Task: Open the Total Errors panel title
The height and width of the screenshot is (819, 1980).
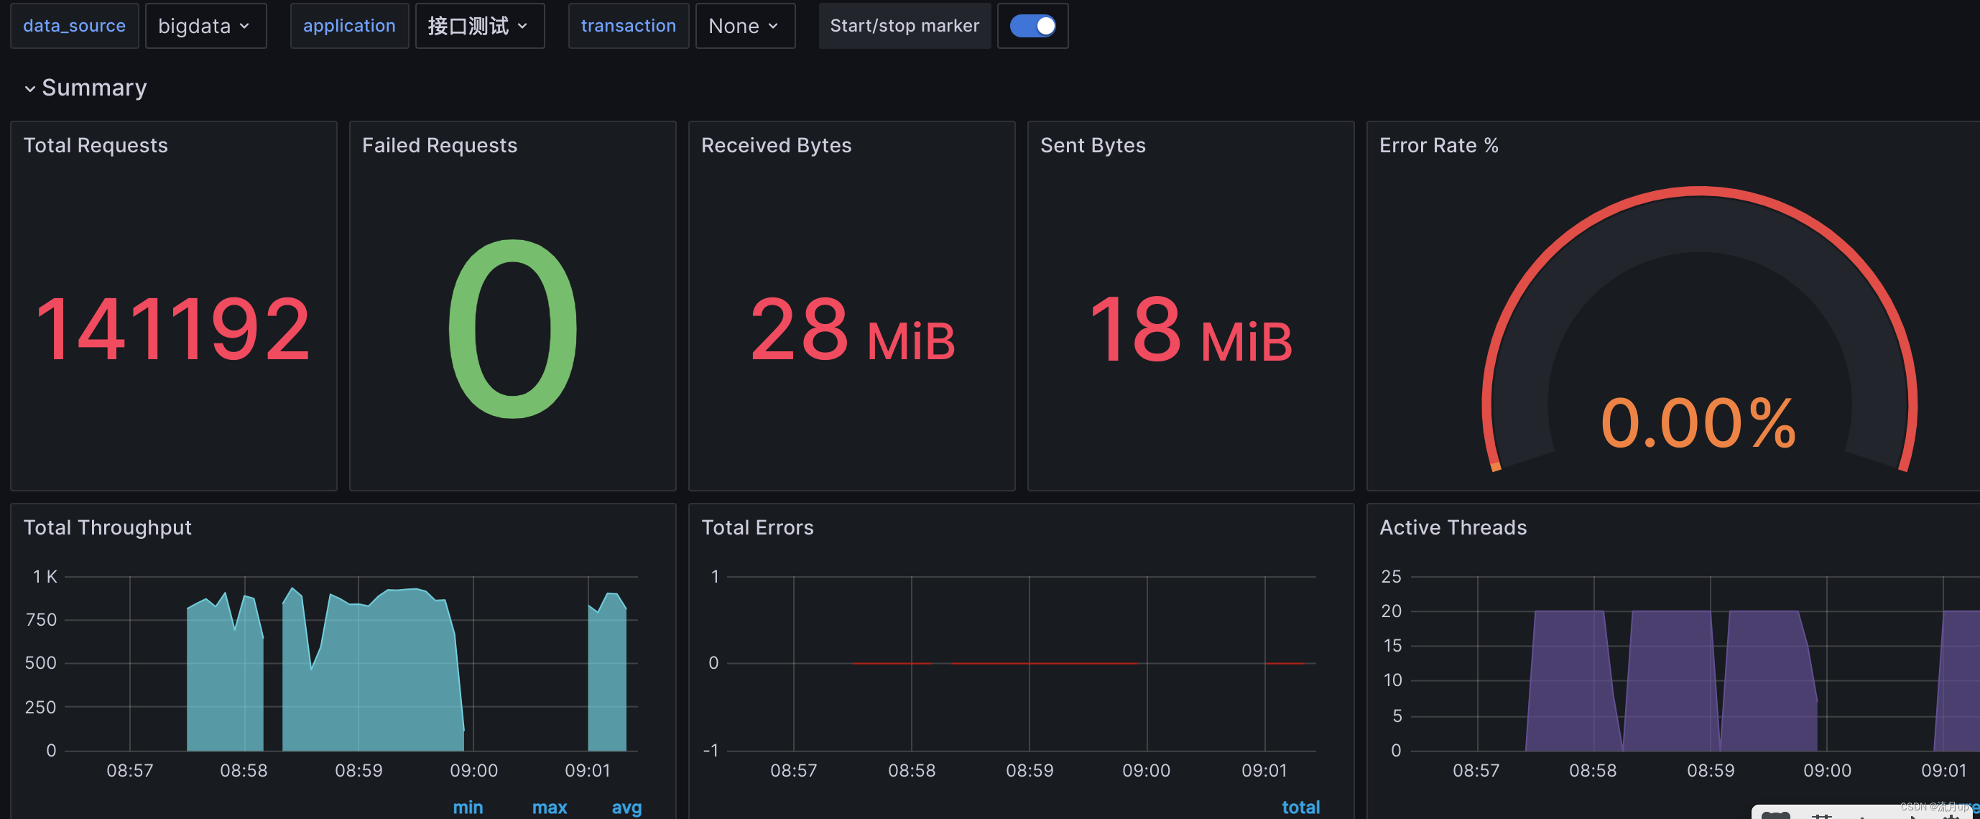Action: (x=757, y=527)
